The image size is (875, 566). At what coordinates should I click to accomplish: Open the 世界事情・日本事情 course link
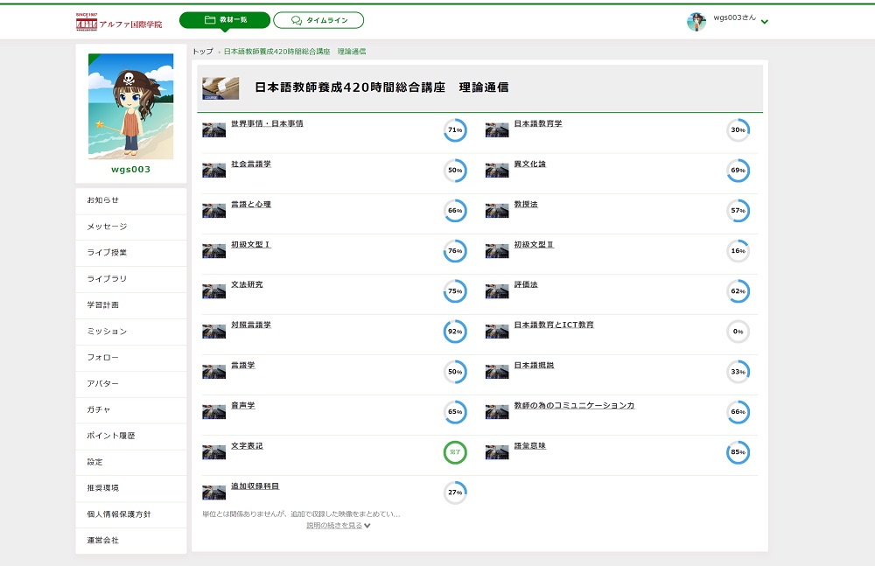pyautogui.click(x=267, y=123)
